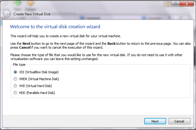Image resolution: width=196 pixels, height=130 pixels.
Task: Click the back arrow beside Create New Virtual Disk
Action: (7, 14)
